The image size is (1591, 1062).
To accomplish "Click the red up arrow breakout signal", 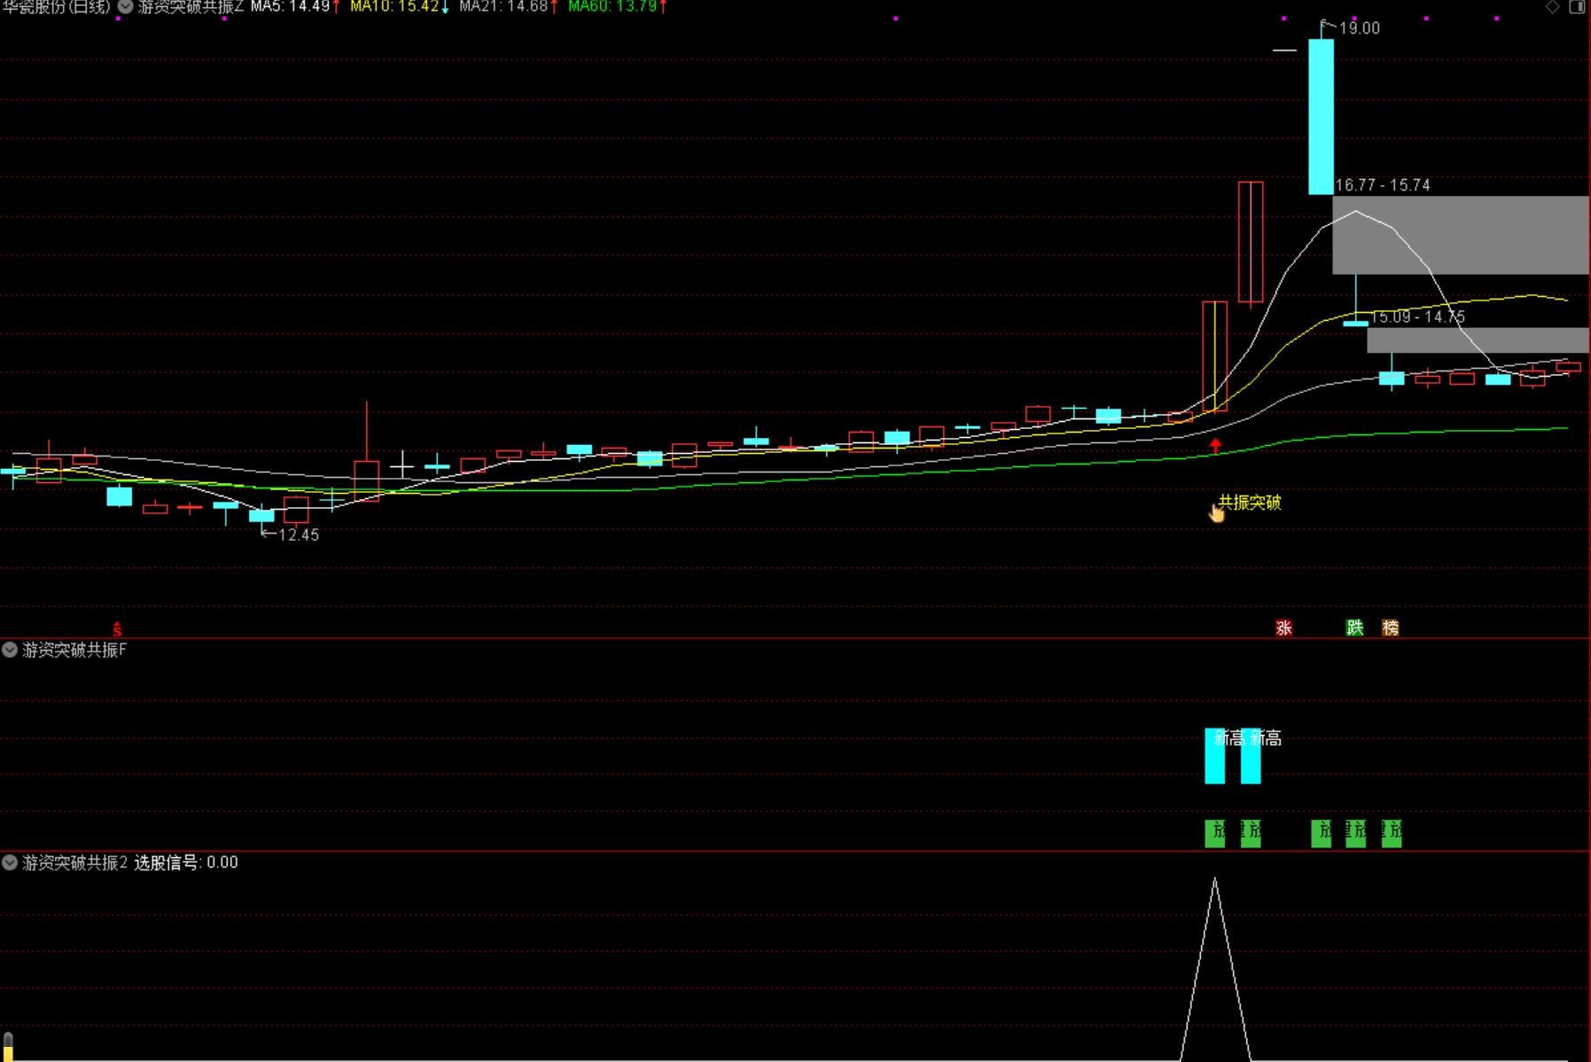I will coord(1215,446).
